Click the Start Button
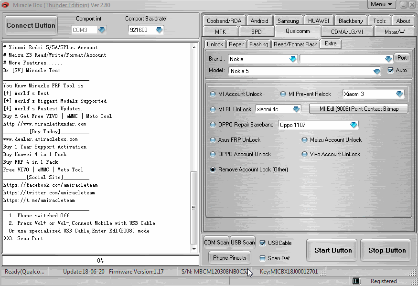This screenshot has height=286, width=418. [332, 250]
